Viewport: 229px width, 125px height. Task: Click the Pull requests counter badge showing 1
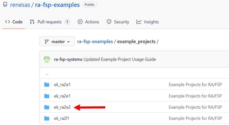tap(67, 22)
